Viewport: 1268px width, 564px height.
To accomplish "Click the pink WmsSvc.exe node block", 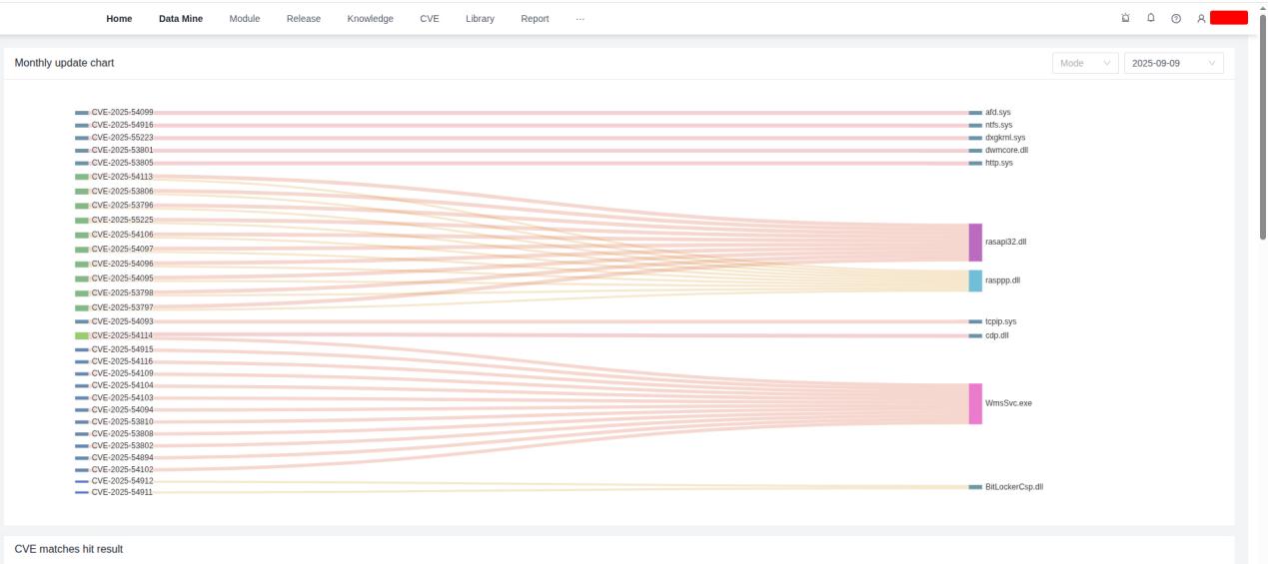I will [975, 403].
